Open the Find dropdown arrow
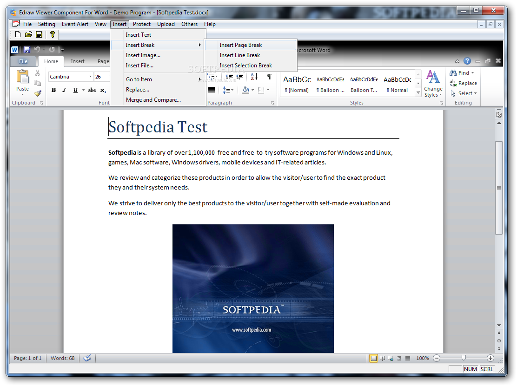Viewport: 517px width, 386px height. 472,73
